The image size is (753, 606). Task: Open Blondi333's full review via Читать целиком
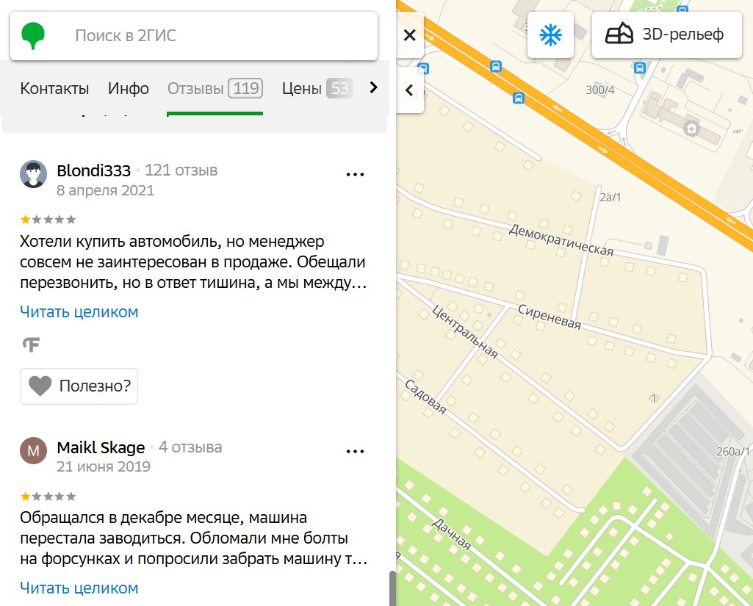pos(78,311)
